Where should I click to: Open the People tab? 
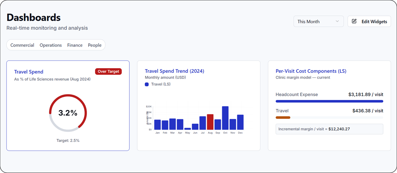point(95,45)
